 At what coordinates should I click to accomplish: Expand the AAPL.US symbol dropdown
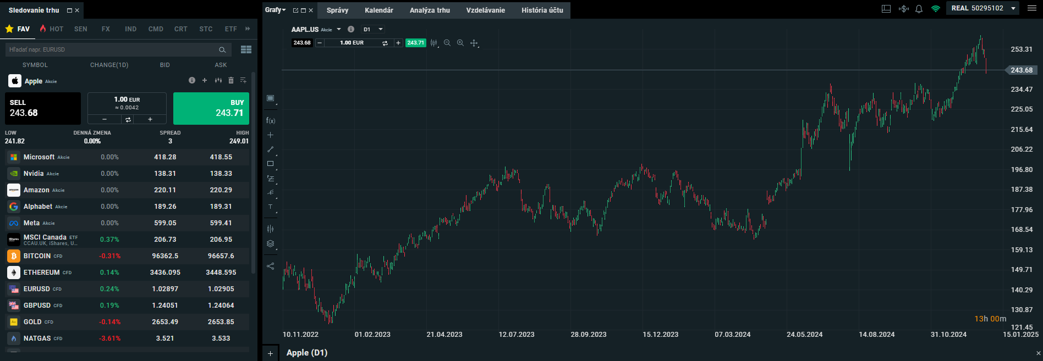coord(339,29)
